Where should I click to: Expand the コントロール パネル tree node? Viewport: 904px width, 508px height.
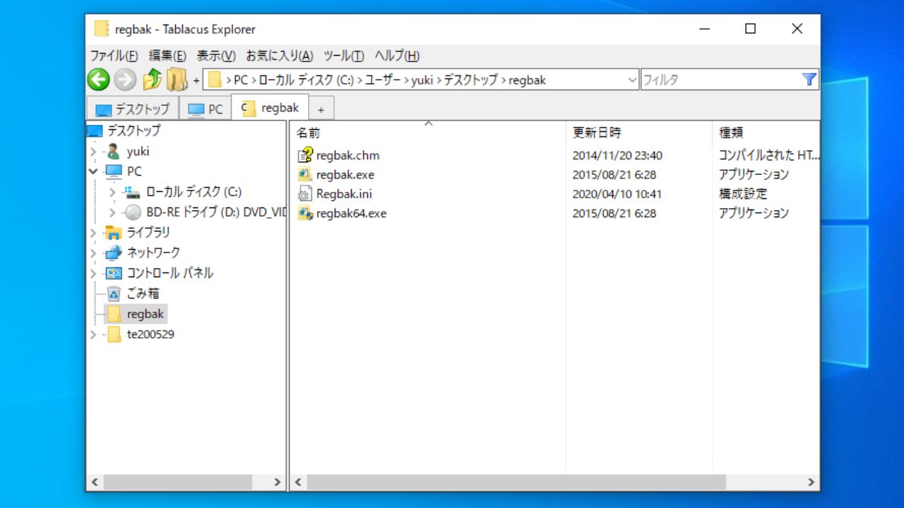tap(94, 273)
